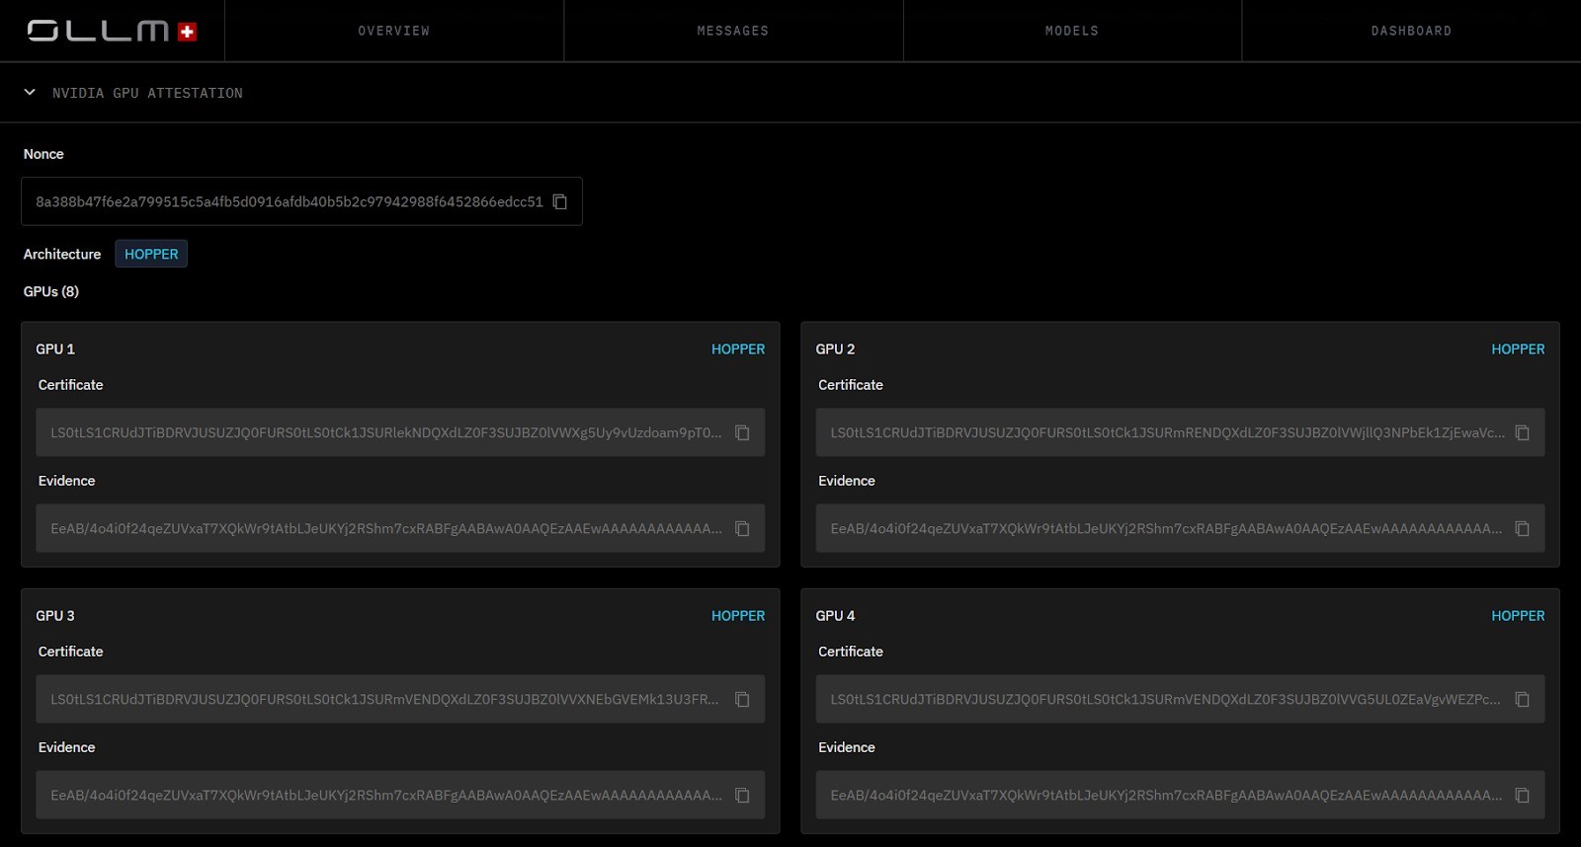Click the 'GPU 1' card title
Screen dimensions: 1581x847
tap(55, 348)
